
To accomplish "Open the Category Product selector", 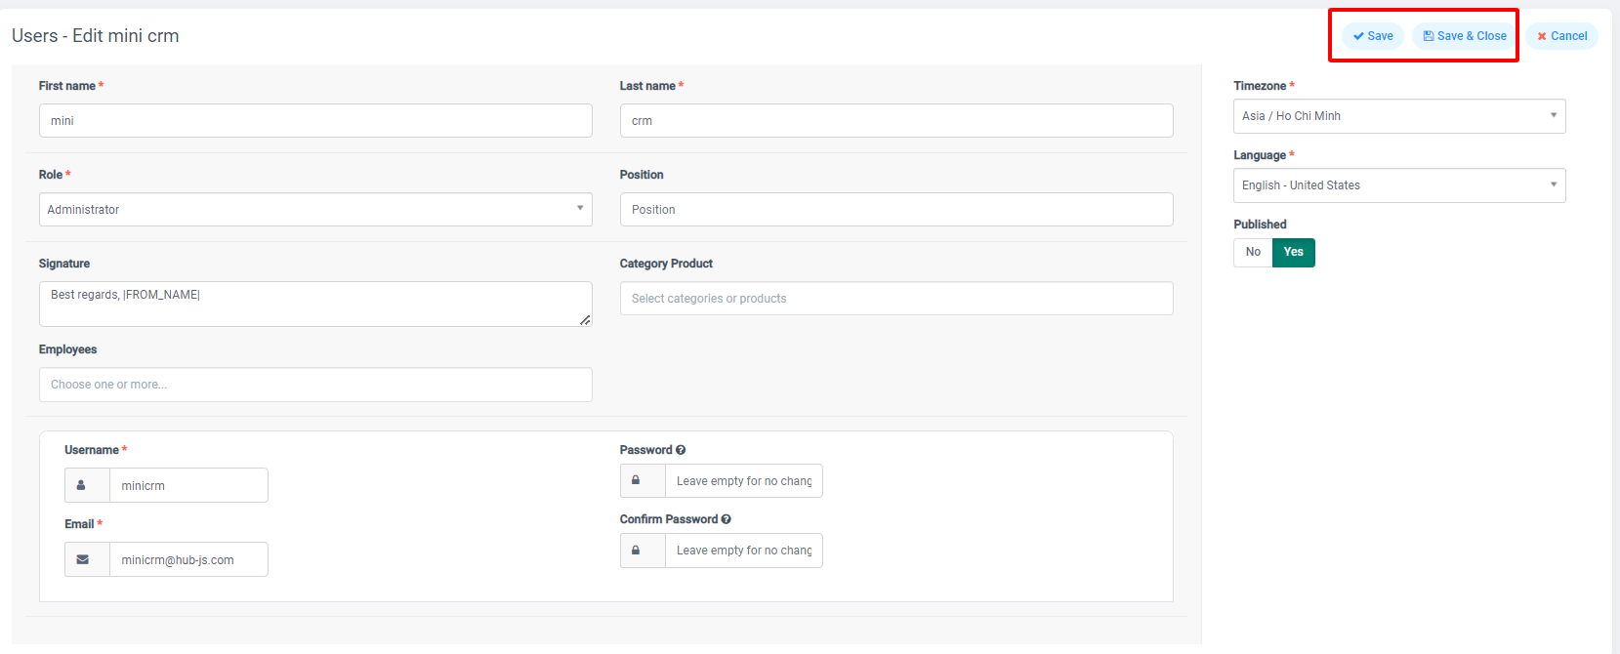I will tap(895, 299).
